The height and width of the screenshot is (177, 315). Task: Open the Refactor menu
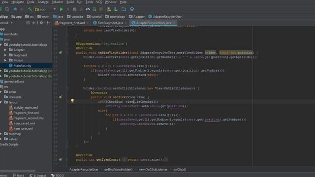57,2
